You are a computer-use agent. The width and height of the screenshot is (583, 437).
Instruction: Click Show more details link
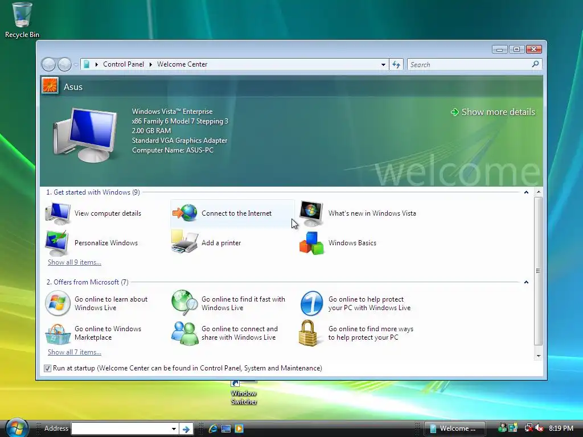tap(493, 112)
